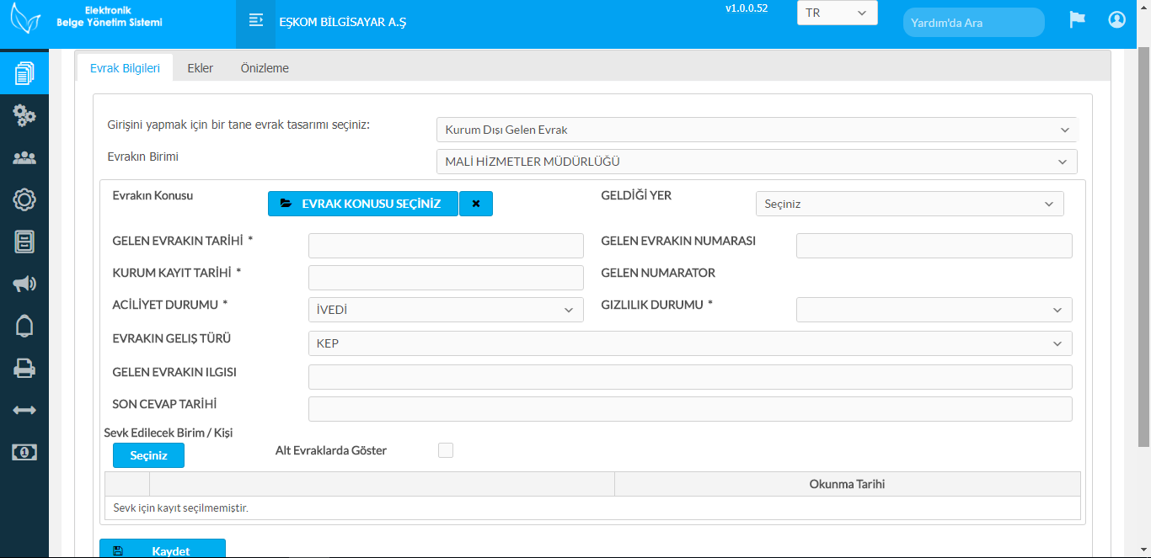
Task: Focus the SON CEVAP TARİHİ field
Action: pos(690,409)
